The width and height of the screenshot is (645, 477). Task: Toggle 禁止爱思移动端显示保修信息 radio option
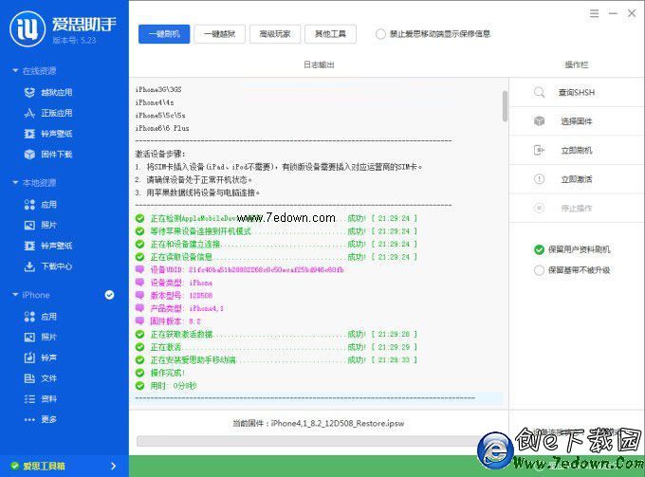point(380,34)
